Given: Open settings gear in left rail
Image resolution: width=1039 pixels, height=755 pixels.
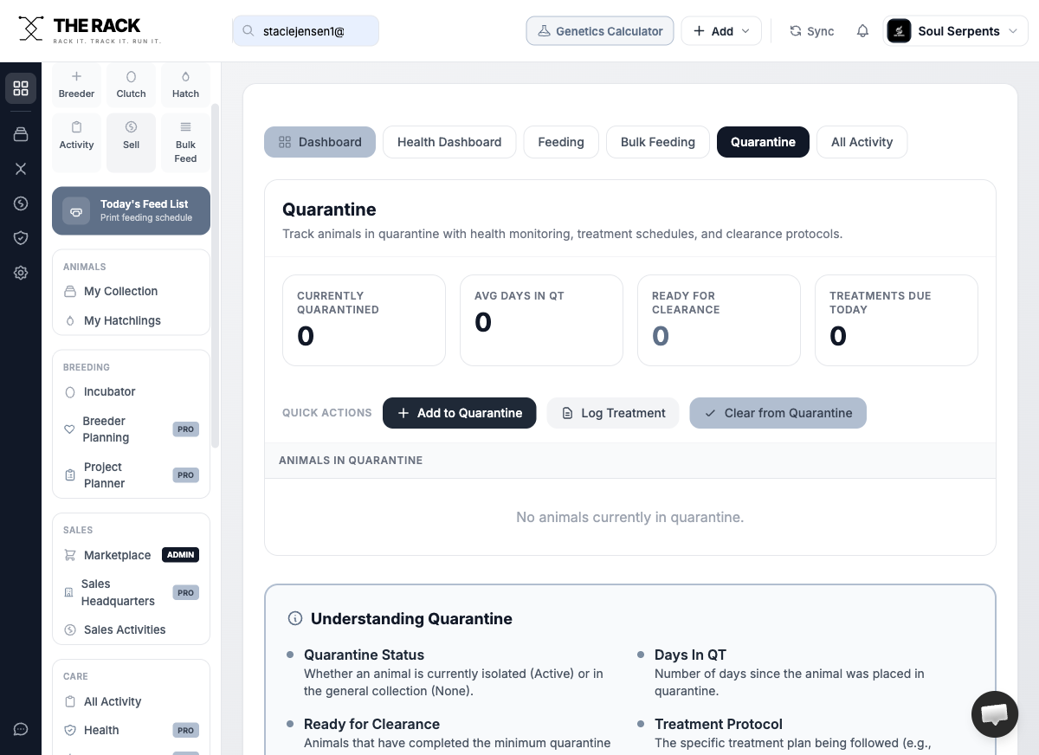Looking at the screenshot, I should click(21, 273).
